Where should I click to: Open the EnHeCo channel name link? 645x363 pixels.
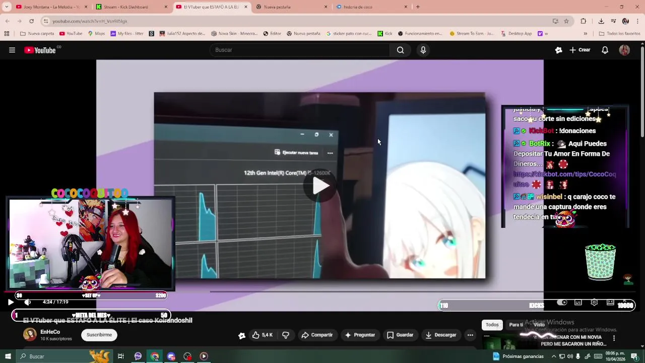(50, 332)
